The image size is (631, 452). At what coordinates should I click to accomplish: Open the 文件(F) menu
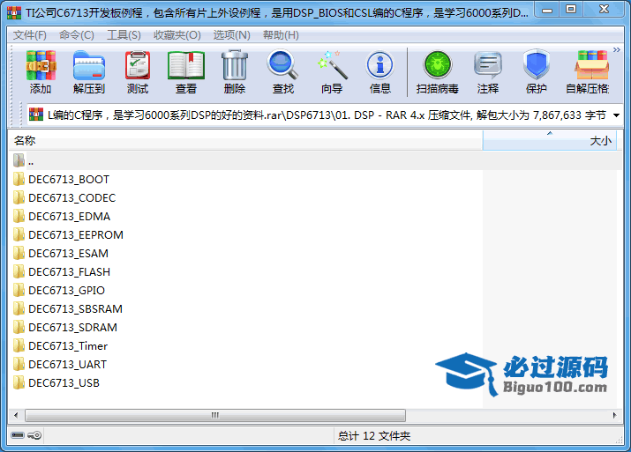pos(30,35)
